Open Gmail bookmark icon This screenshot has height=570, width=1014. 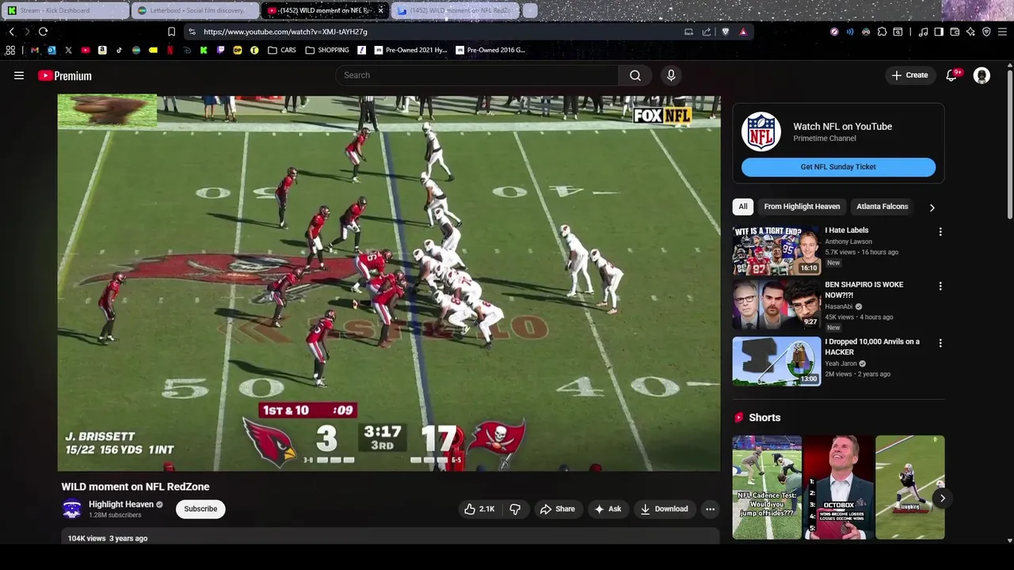pyautogui.click(x=35, y=50)
